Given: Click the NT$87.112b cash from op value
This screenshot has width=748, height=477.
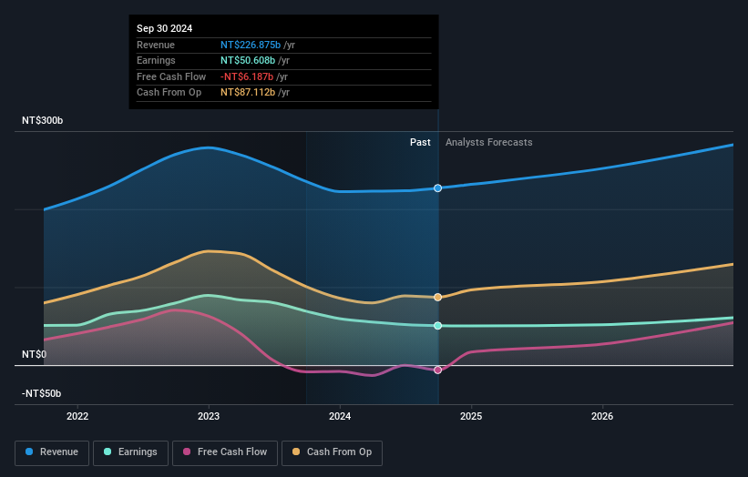Looking at the screenshot, I should click(x=248, y=93).
